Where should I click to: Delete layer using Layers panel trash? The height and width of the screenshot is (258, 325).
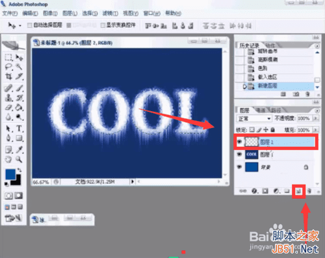tap(309, 191)
